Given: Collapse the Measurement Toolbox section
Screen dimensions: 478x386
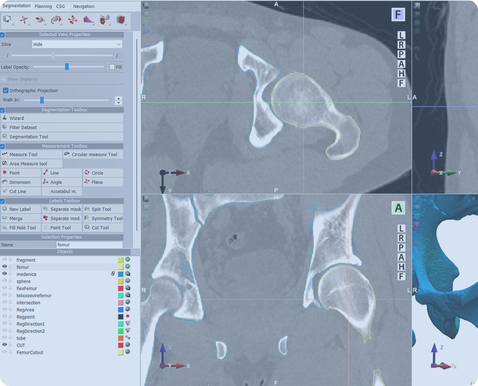Looking at the screenshot, I should click(x=2, y=146).
